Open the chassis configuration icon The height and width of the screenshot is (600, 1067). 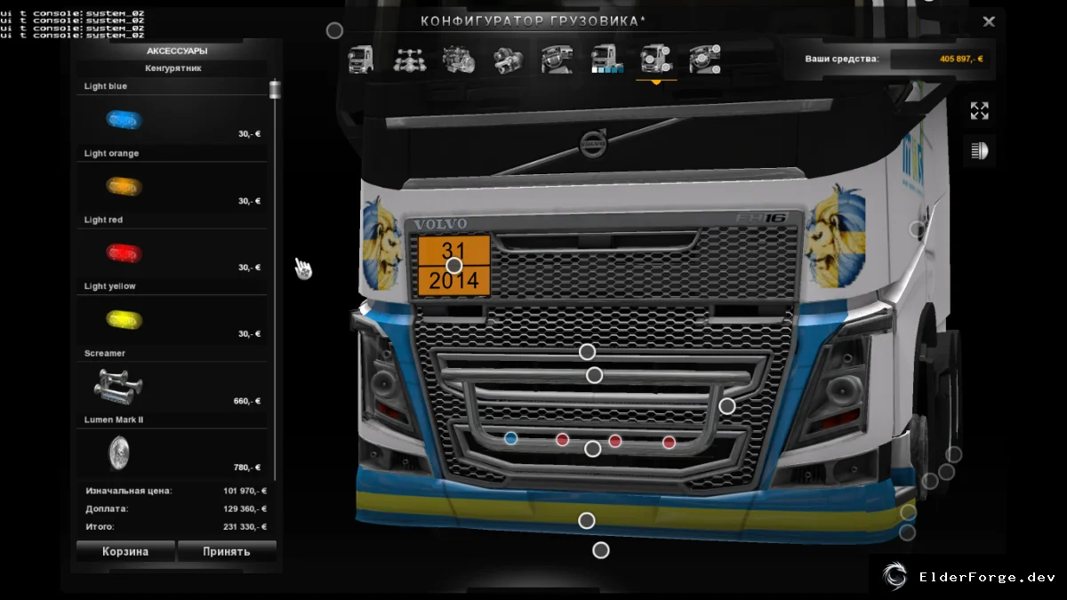[x=409, y=60]
